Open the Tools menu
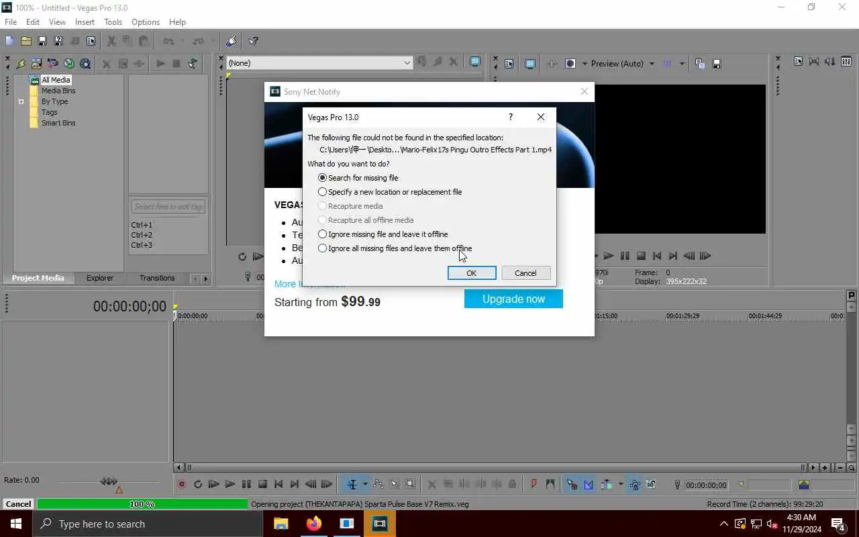Viewport: 859px width, 537px height. [x=113, y=22]
